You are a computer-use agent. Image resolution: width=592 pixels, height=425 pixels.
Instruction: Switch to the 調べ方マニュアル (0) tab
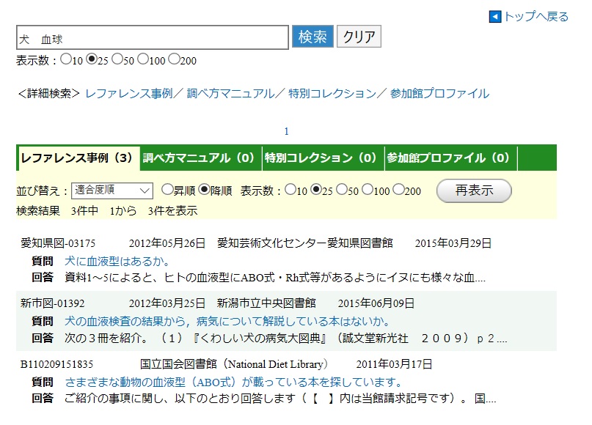[200, 158]
